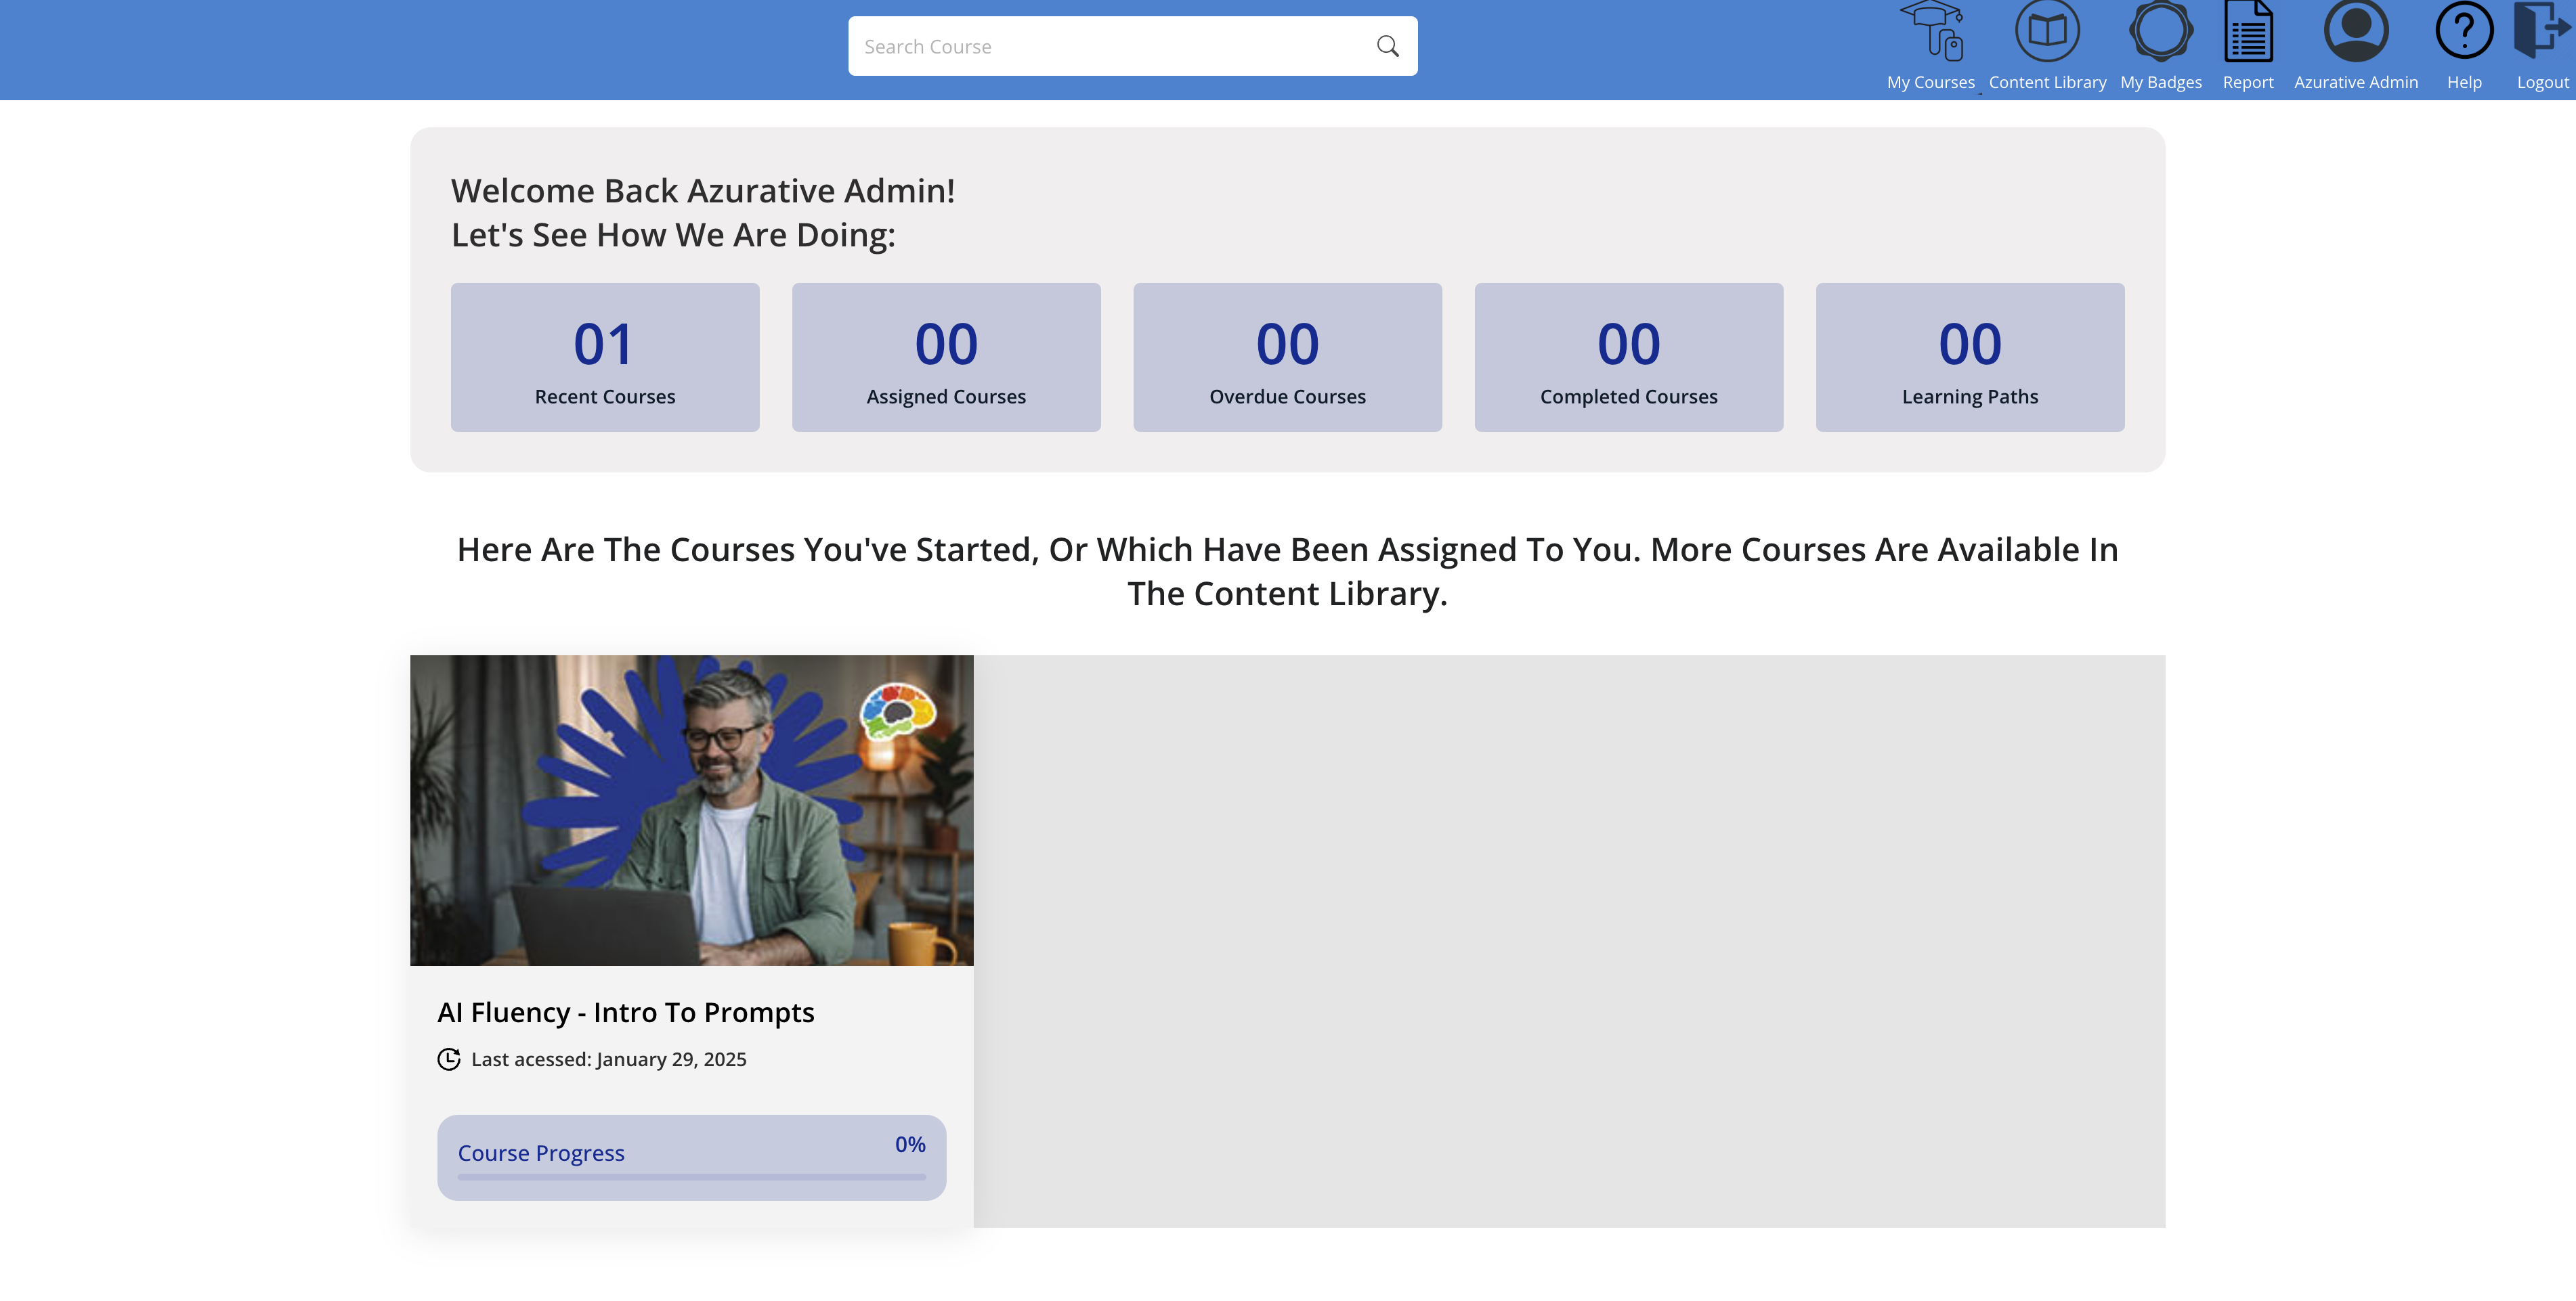
Task: Open the Assigned Courses tile
Action: [x=946, y=357]
